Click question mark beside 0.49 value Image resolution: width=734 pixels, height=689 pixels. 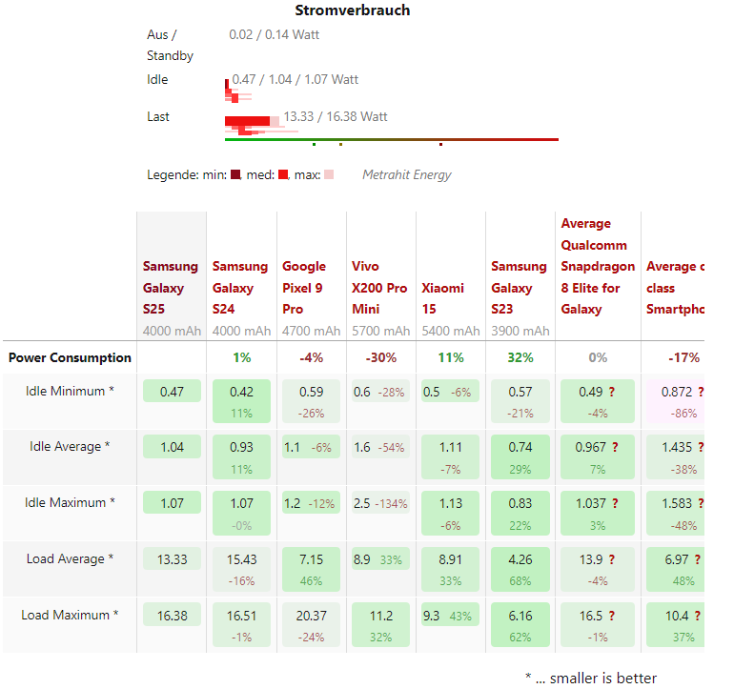(x=611, y=392)
